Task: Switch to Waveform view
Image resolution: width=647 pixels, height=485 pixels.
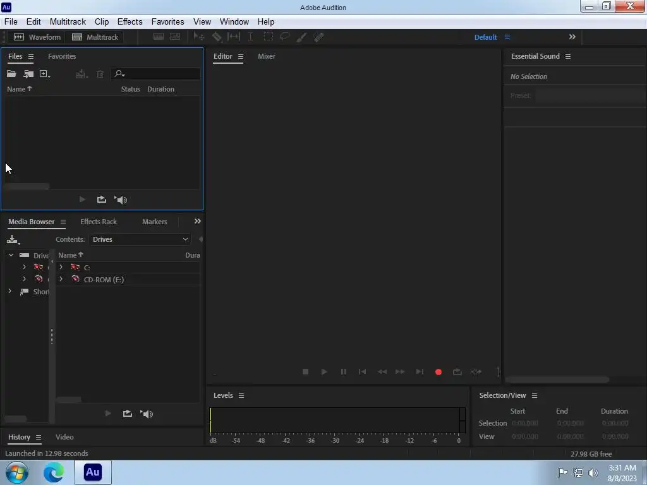Action: [37, 37]
